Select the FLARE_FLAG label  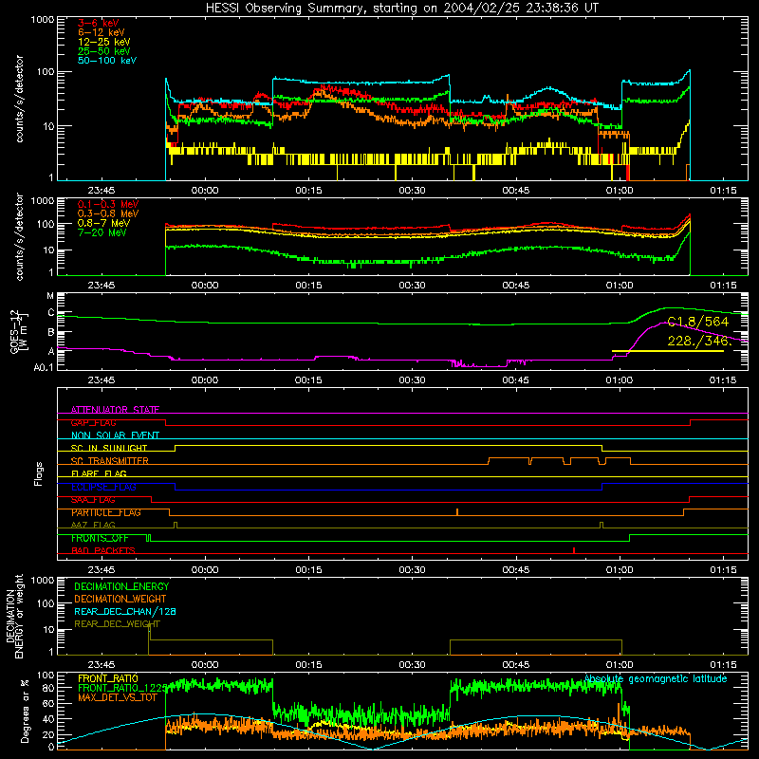(x=99, y=473)
